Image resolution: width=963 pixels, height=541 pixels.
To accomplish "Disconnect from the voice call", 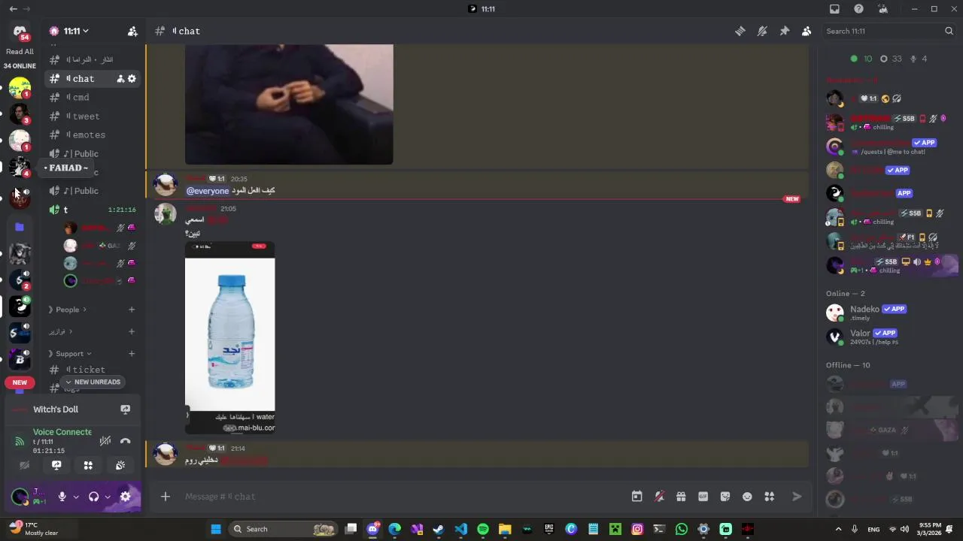I will tap(125, 441).
